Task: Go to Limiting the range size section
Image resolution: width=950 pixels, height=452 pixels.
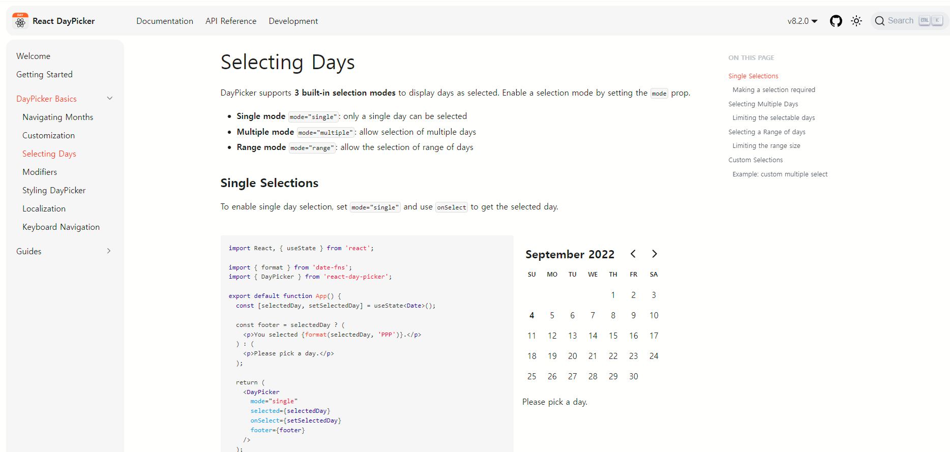Action: (x=765, y=145)
